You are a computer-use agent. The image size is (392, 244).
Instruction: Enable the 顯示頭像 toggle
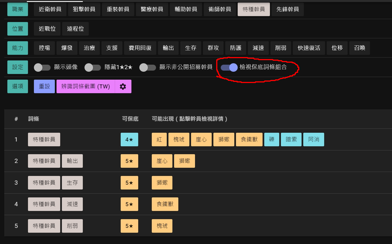click(42, 67)
